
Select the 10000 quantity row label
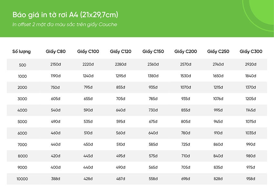(22, 179)
